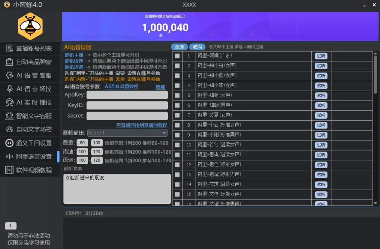This screenshot has height=249, width=380.
Task: Open 声音如何传到直播间教程 link
Action: [142, 125]
